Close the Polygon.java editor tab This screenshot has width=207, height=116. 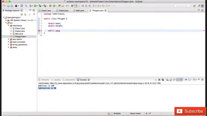coord(105,11)
